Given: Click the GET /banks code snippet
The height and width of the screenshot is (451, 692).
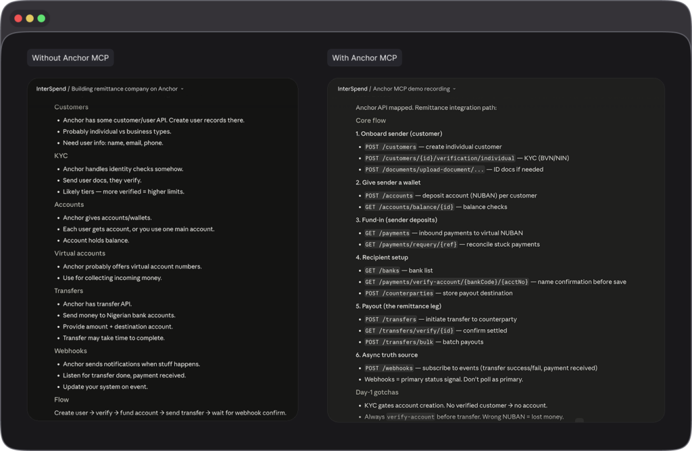Looking at the screenshot, I should pyautogui.click(x=382, y=270).
